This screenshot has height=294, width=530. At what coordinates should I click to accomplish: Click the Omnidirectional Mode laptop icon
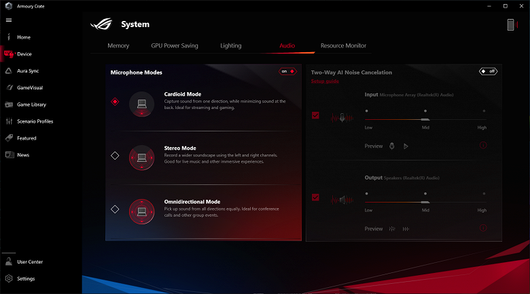point(141,211)
